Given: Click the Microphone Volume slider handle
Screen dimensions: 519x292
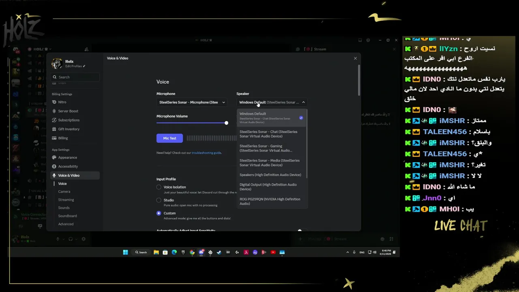Looking at the screenshot, I should (x=226, y=123).
